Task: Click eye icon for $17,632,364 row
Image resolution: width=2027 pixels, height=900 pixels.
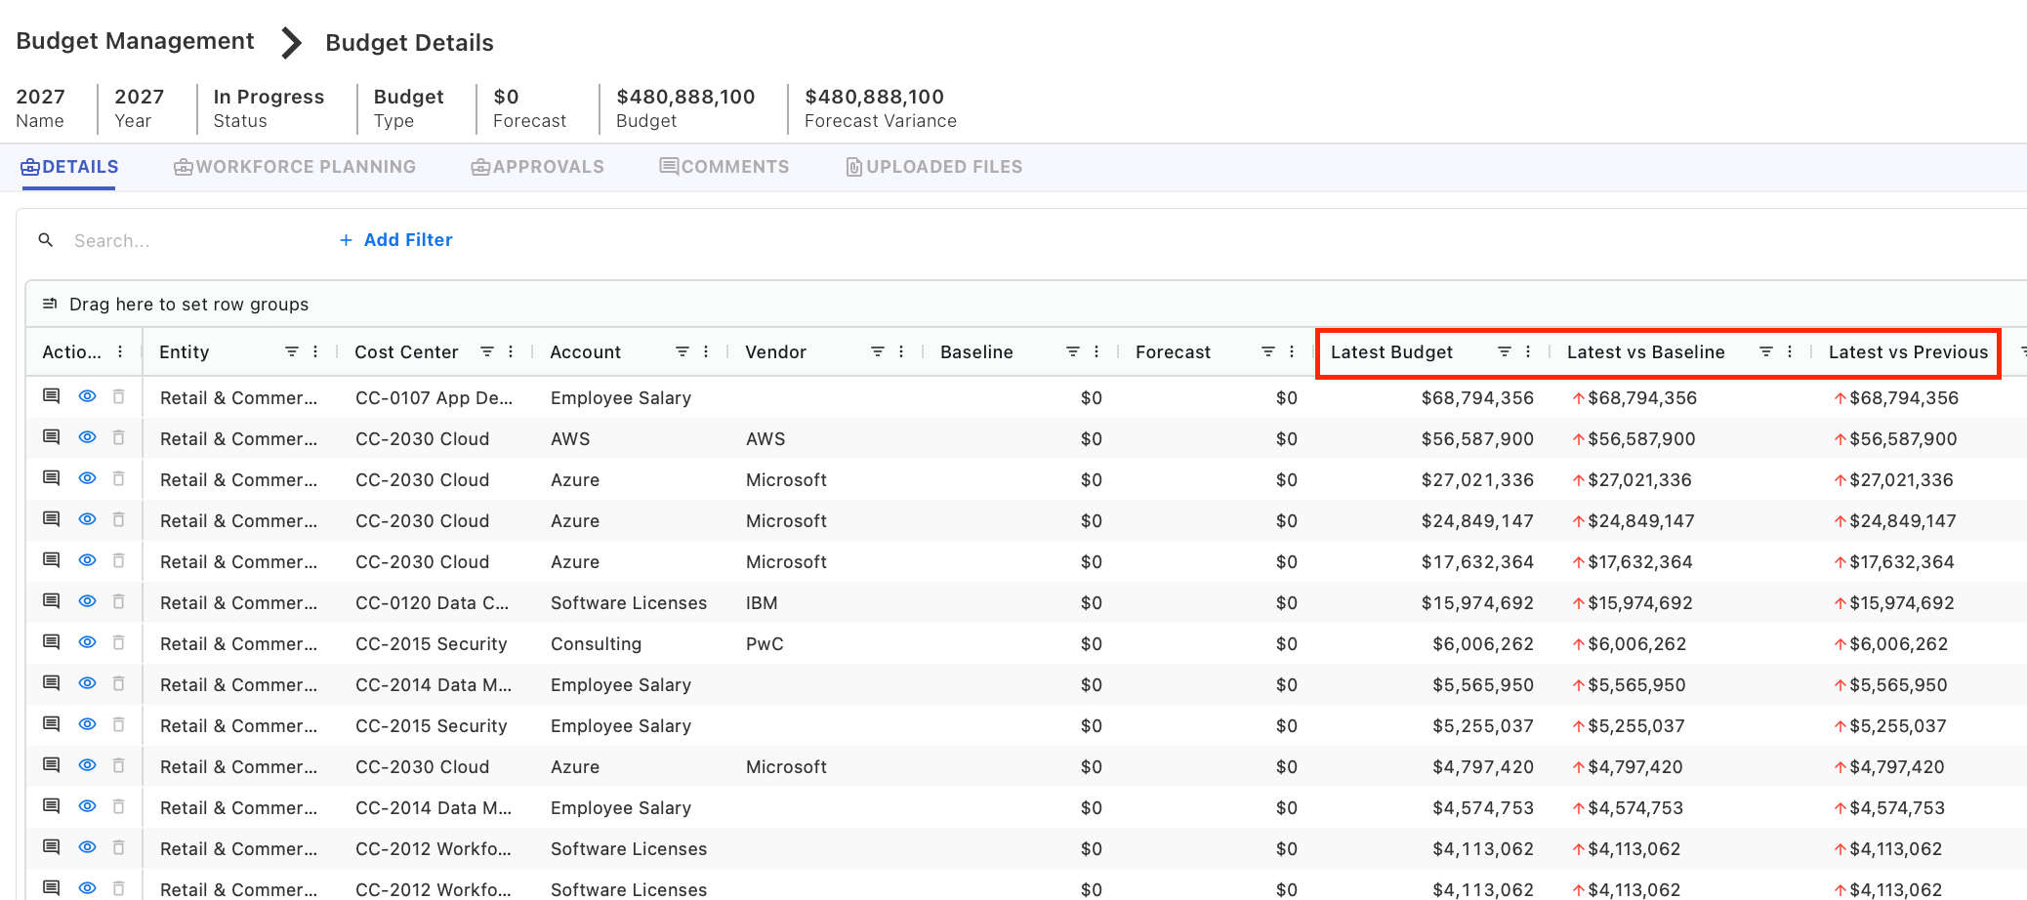Action: tap(87, 560)
